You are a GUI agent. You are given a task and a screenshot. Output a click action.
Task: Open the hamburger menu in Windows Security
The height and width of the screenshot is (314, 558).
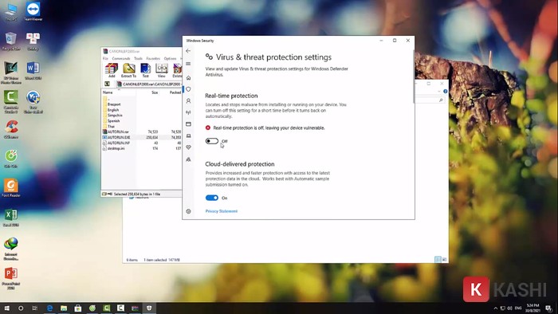click(x=188, y=64)
